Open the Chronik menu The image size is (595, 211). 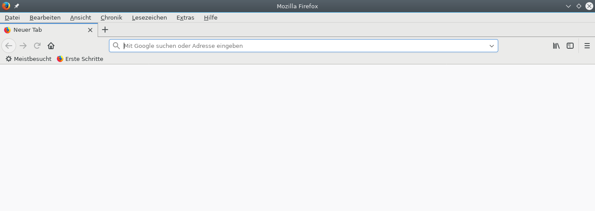pyautogui.click(x=111, y=17)
